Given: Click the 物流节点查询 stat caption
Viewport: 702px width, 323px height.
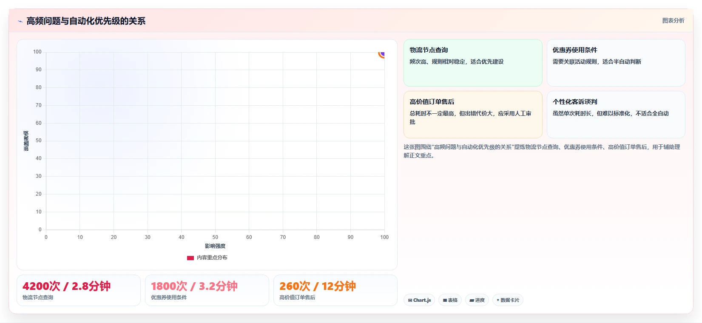Looking at the screenshot, I should click(x=38, y=298).
